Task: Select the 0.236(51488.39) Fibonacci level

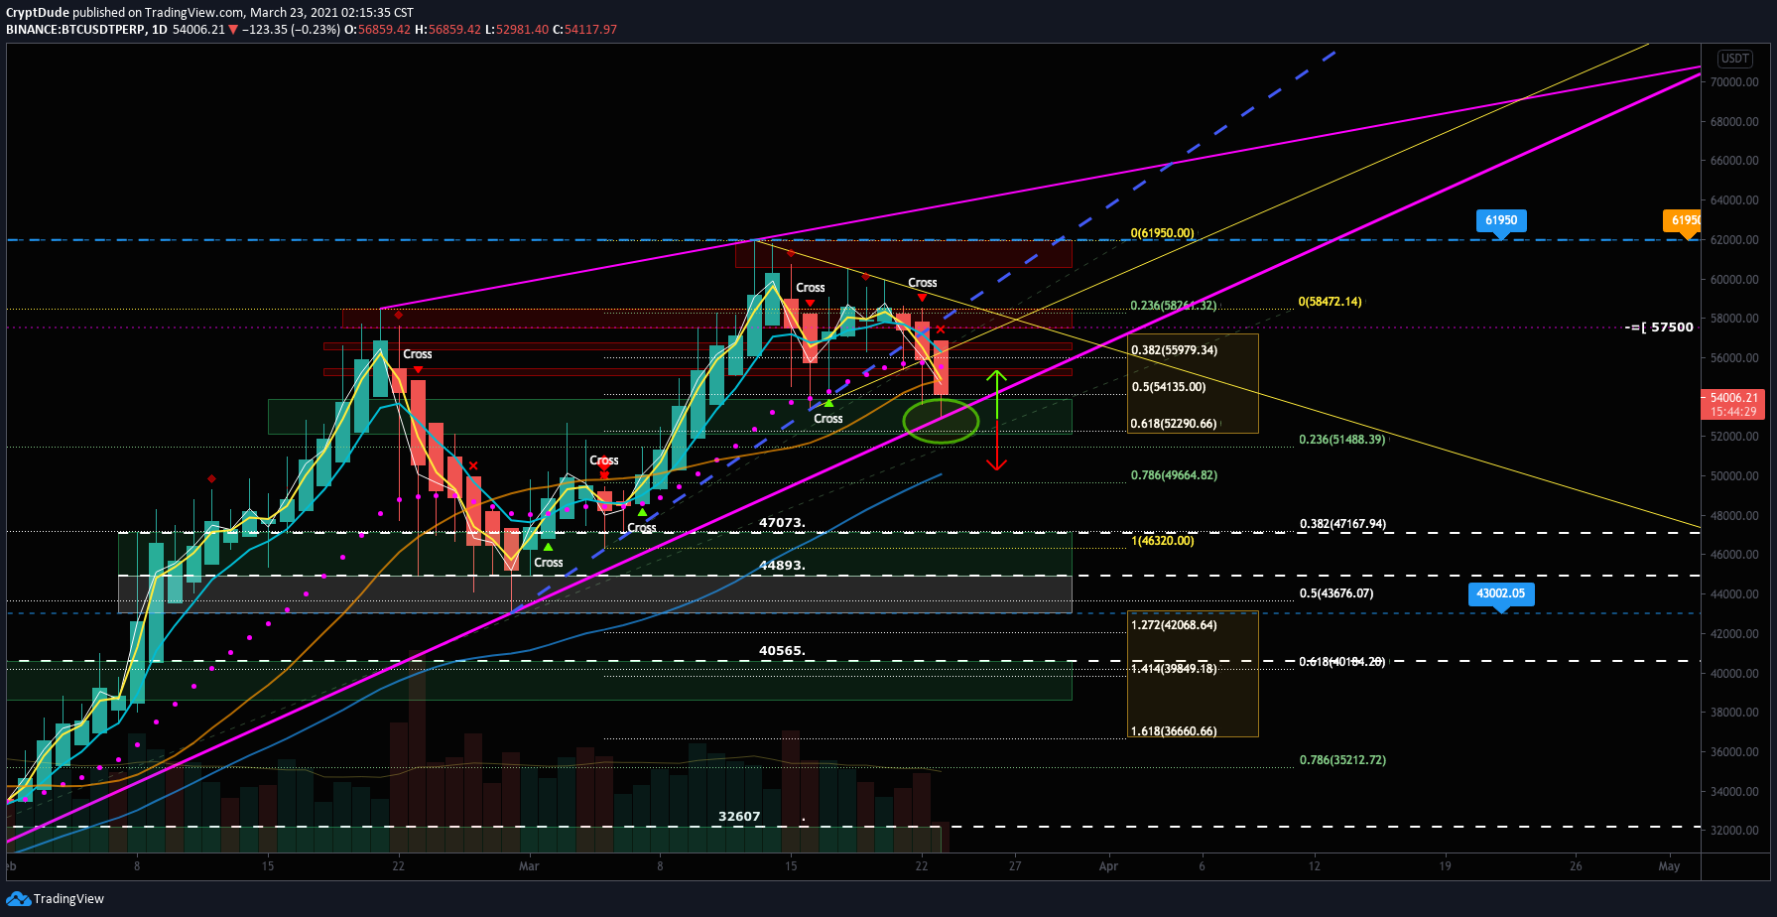Action: coord(1342,439)
